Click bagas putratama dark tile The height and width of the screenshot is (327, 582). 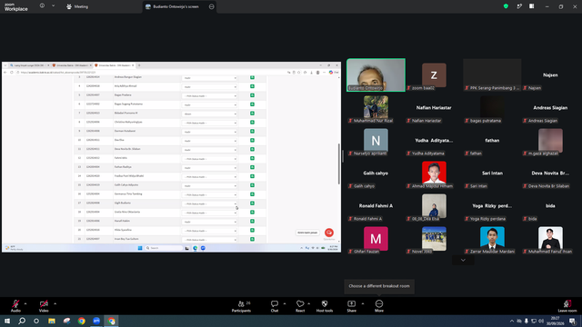pyautogui.click(x=492, y=107)
